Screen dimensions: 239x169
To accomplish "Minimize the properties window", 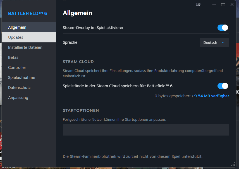I will pos(214,4).
